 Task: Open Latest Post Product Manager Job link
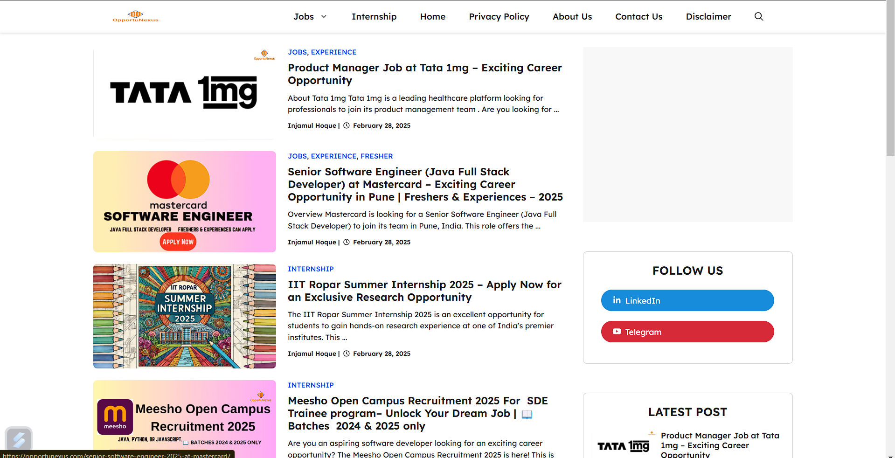[720, 445]
